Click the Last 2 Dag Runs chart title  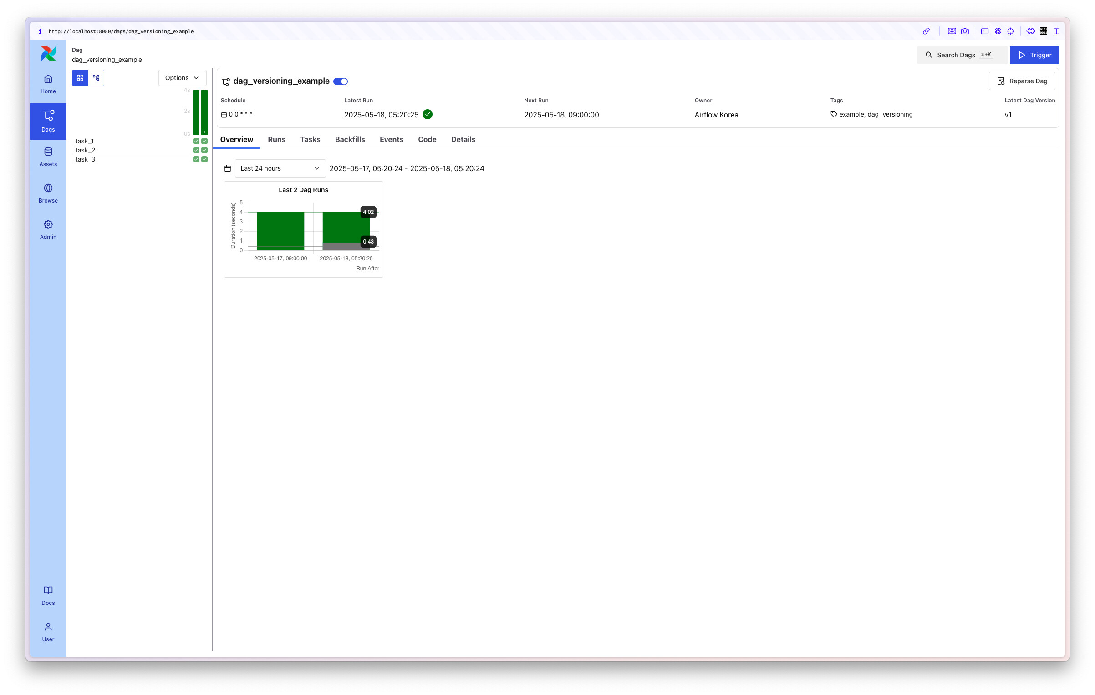point(303,190)
